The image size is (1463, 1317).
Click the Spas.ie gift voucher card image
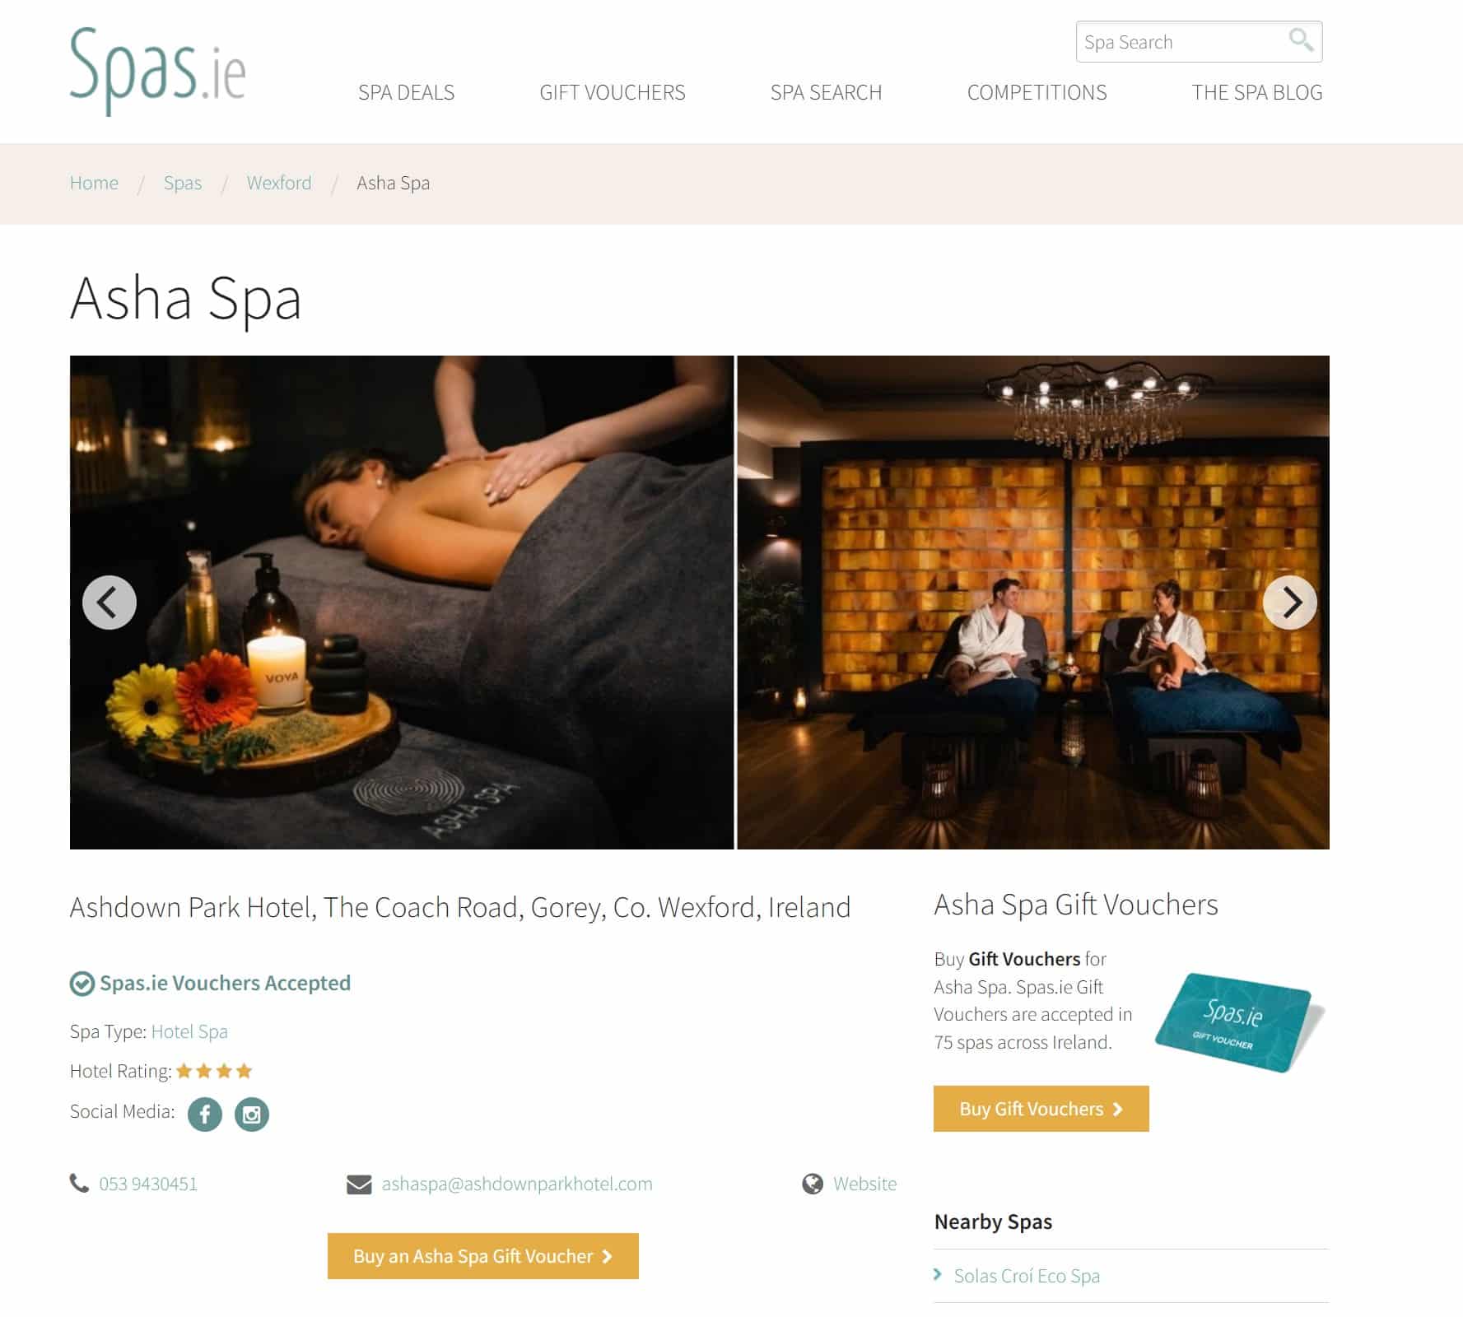point(1240,1023)
